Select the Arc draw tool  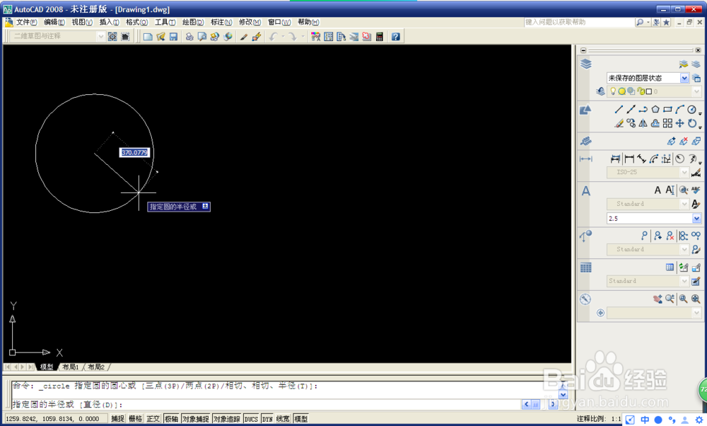pos(679,109)
